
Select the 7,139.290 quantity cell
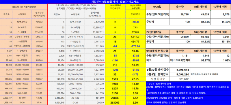point(95,22)
